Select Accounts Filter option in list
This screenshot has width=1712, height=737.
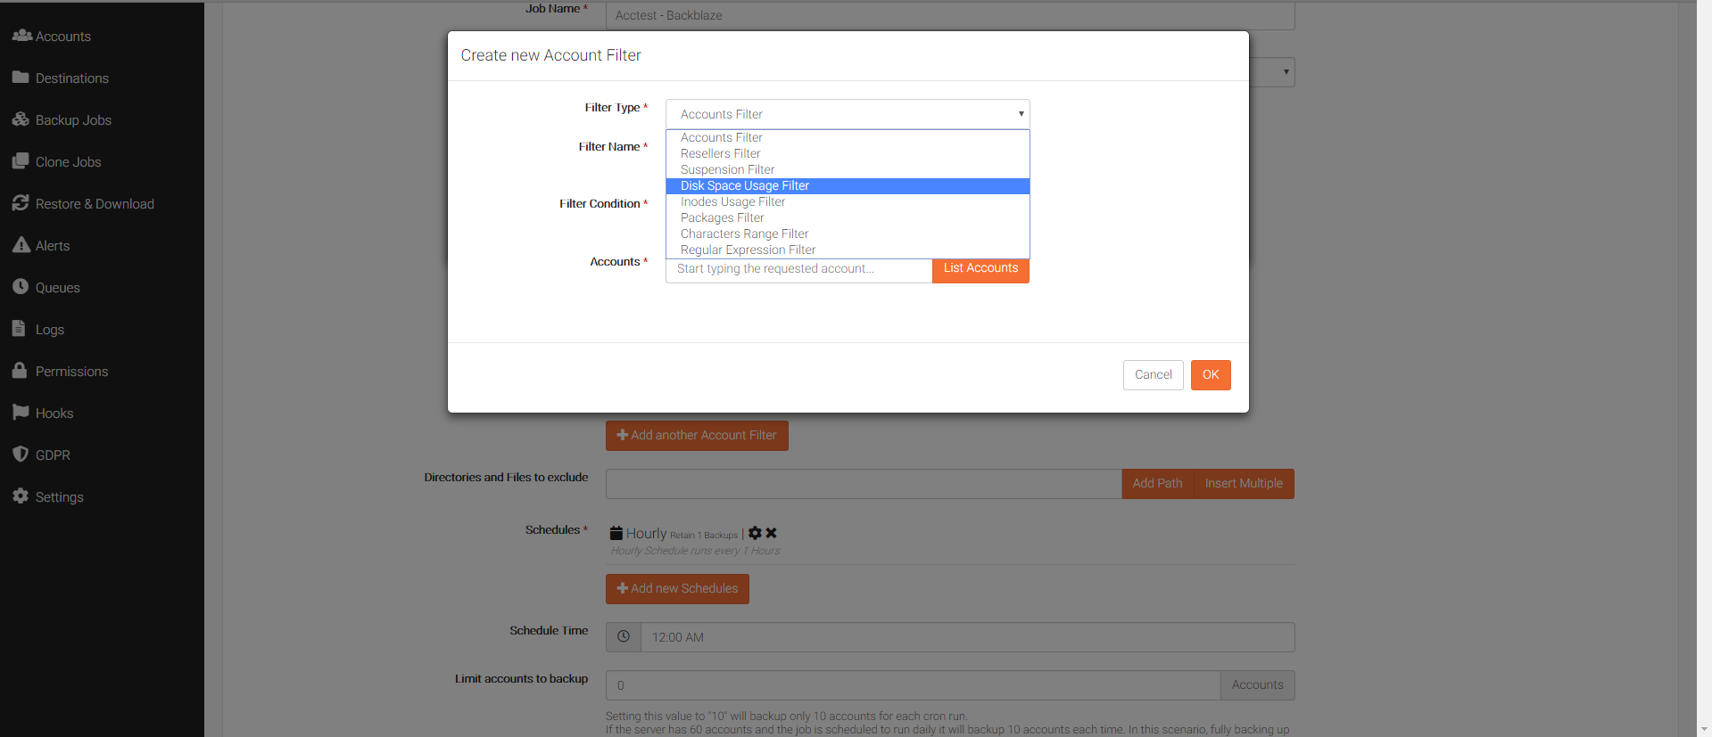pyautogui.click(x=848, y=138)
